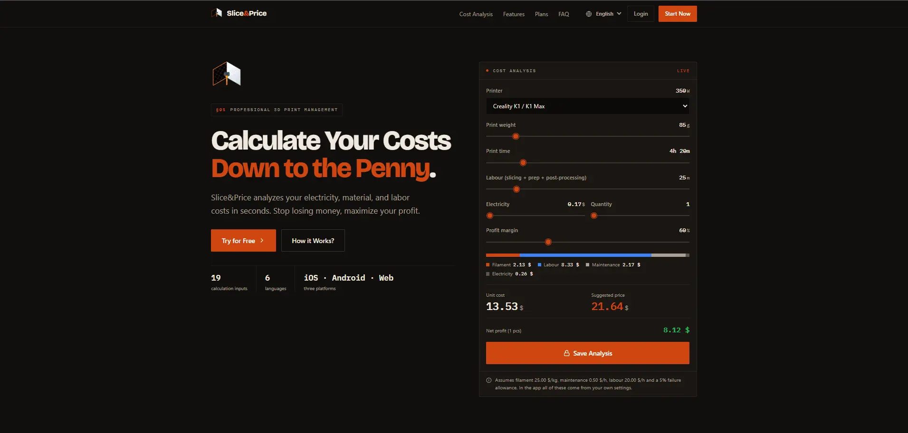Open the Plans nav link

point(541,14)
